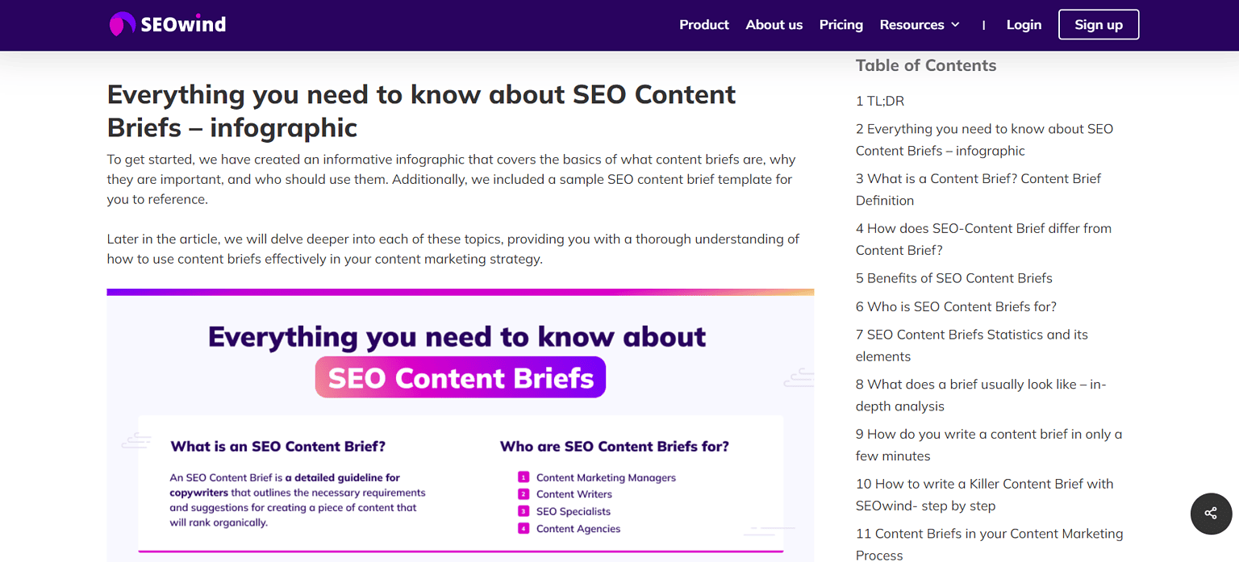This screenshot has height=562, width=1239.
Task: Open 'What is a Content Brief? Content Brief Definition'
Action: (x=978, y=189)
